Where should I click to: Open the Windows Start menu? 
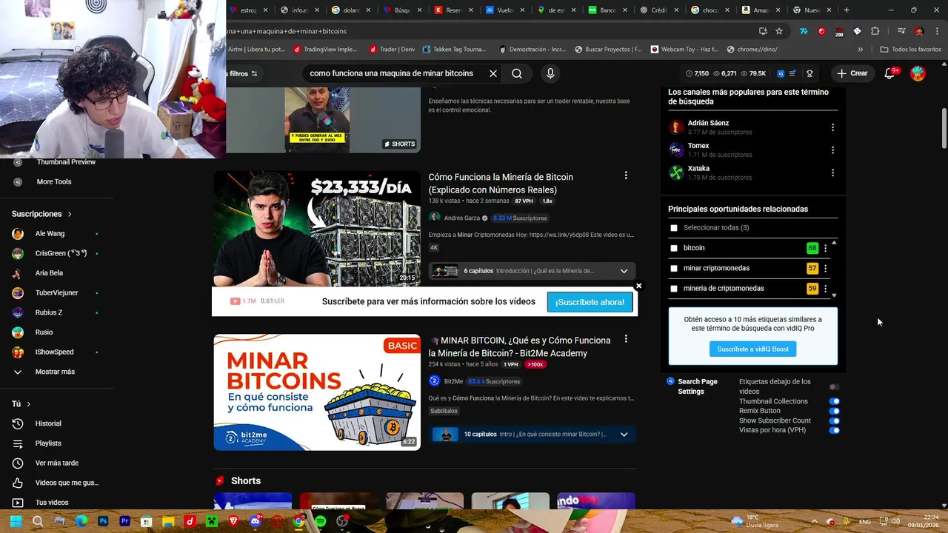[x=16, y=521]
